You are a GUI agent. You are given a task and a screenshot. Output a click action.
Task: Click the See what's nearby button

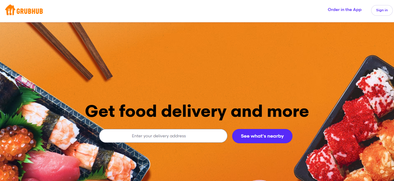(x=262, y=136)
